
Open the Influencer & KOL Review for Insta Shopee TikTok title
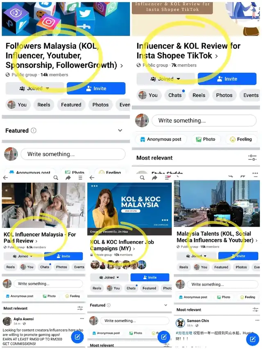click(x=188, y=51)
